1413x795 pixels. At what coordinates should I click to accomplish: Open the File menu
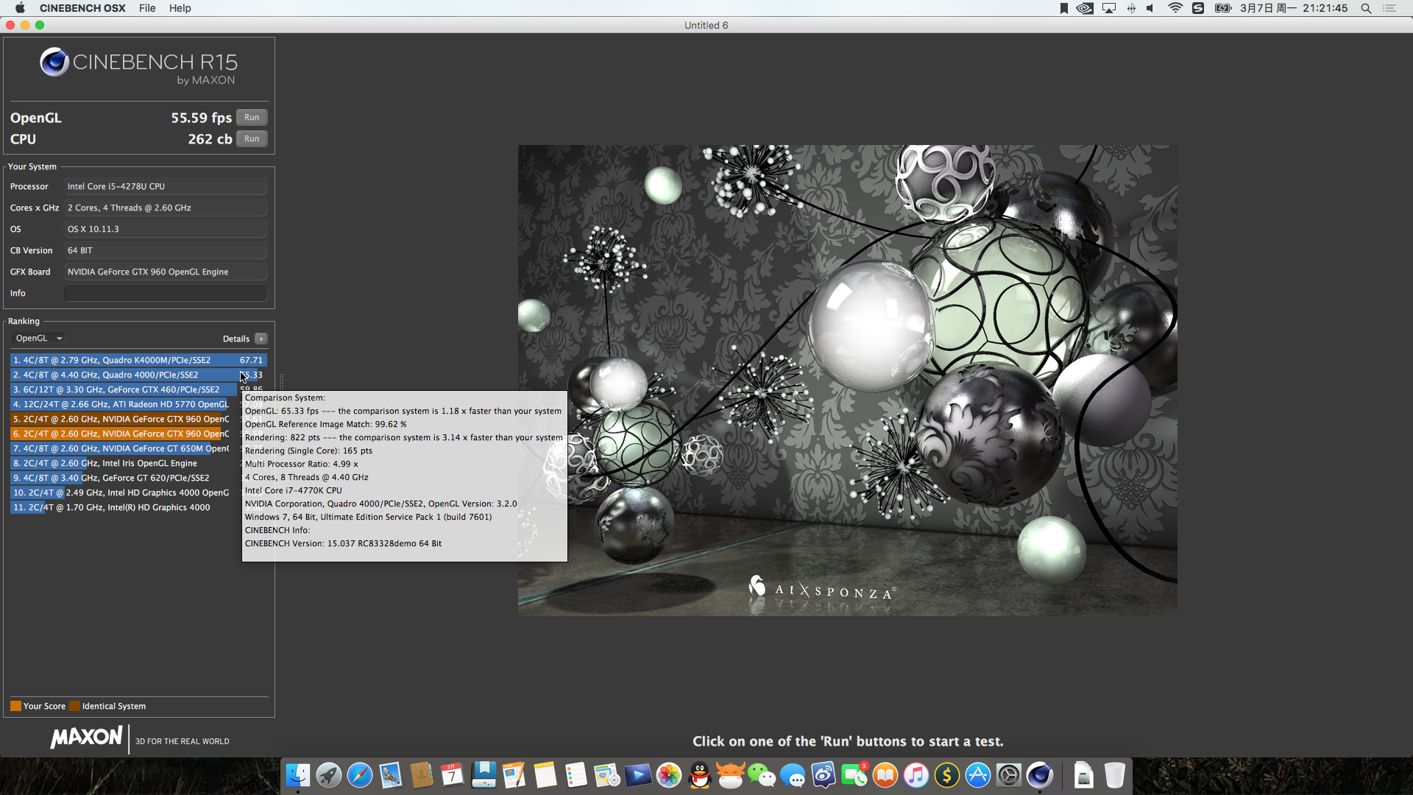click(147, 8)
